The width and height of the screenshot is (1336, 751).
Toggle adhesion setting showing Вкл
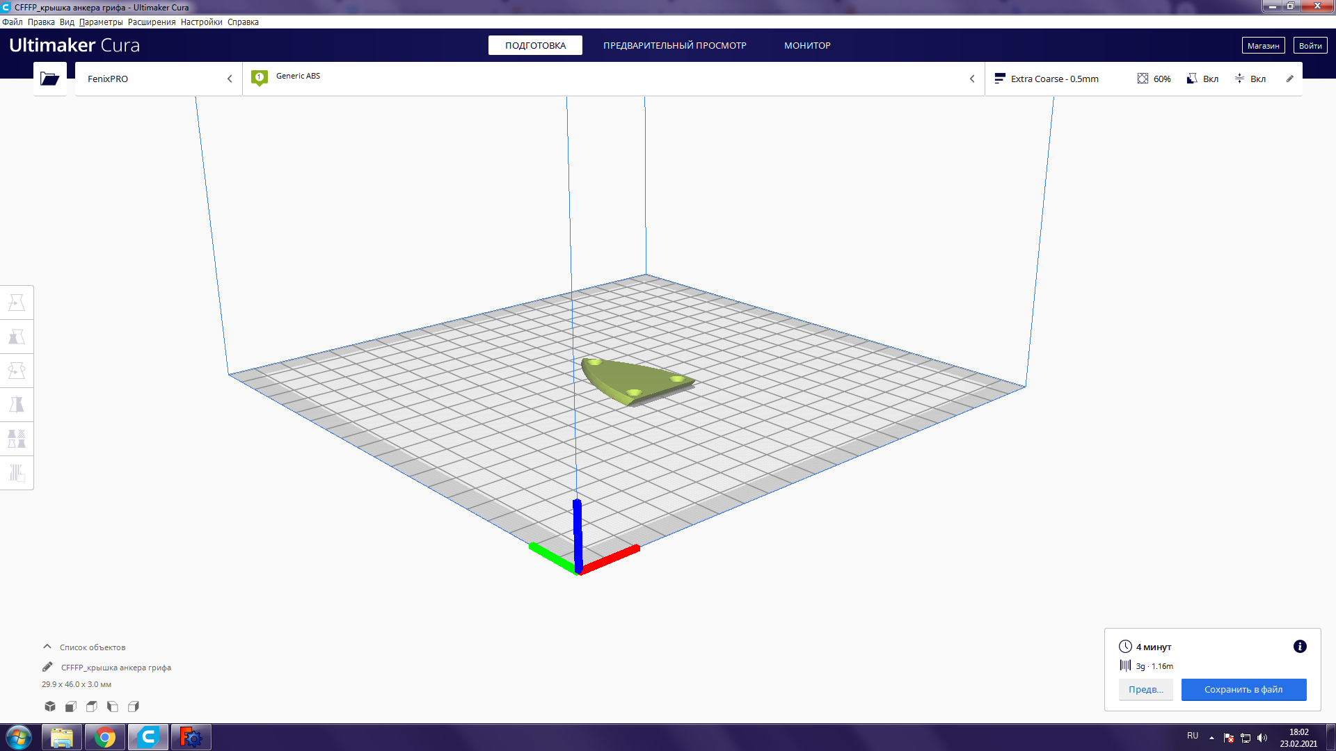[1250, 79]
